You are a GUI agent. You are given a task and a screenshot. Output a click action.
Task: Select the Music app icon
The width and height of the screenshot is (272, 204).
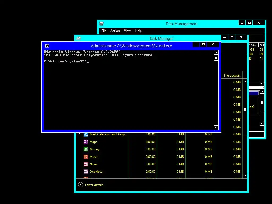tap(86, 157)
